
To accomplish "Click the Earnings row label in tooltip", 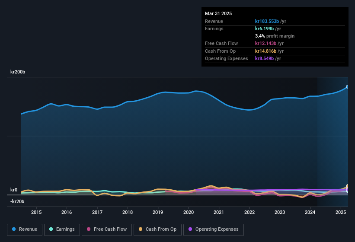I will coord(214,29).
